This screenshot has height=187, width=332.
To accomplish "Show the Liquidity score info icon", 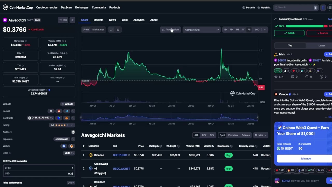I will [x=256, y=146].
